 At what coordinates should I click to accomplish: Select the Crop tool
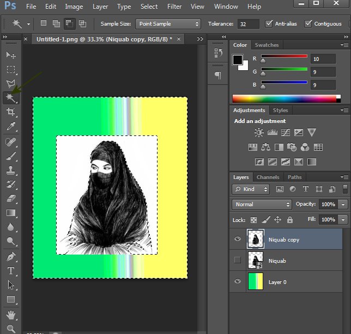pyautogui.click(x=10, y=112)
